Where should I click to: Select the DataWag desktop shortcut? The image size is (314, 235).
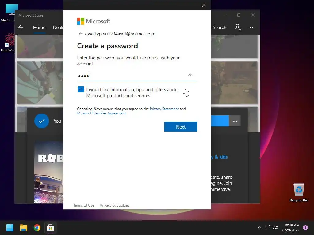(8, 43)
